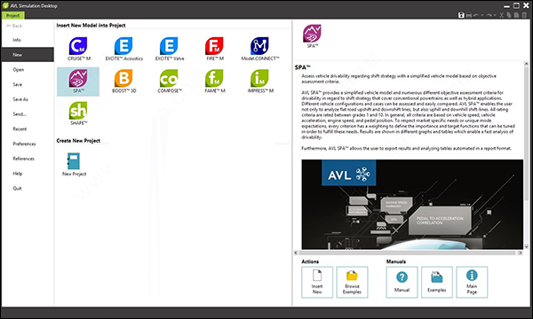
Task: Switch to the Project tab
Action: point(13,16)
